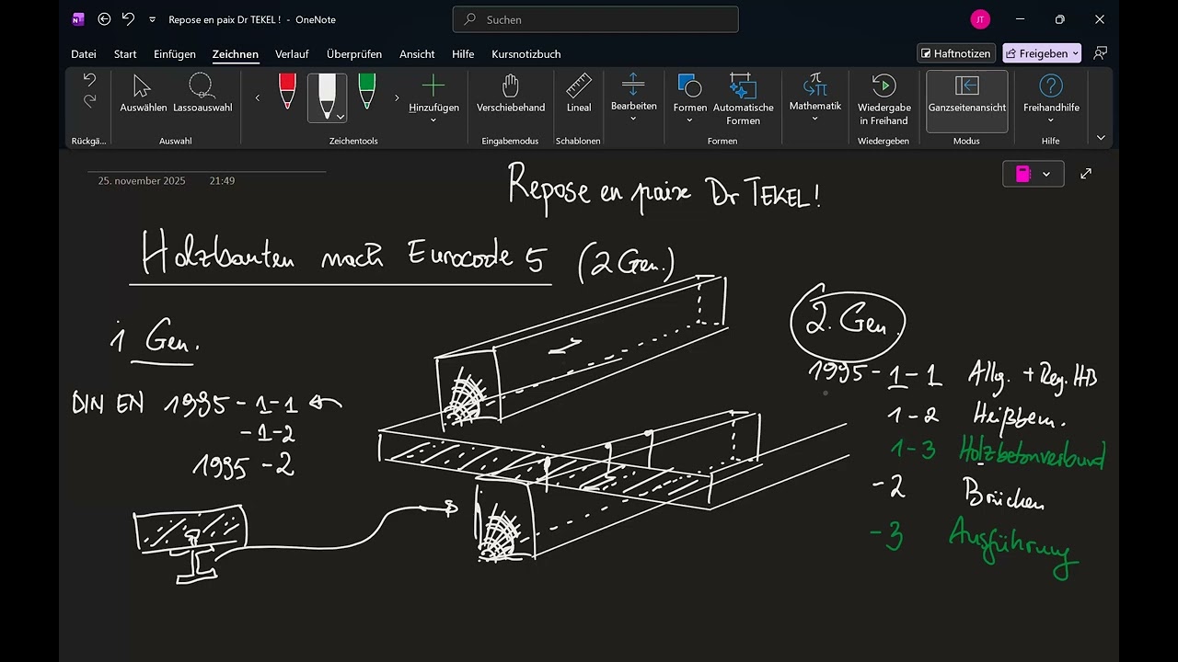Viewport: 1178px width, 662px height.
Task: Switch to the Ansicht tab
Action: tap(417, 54)
